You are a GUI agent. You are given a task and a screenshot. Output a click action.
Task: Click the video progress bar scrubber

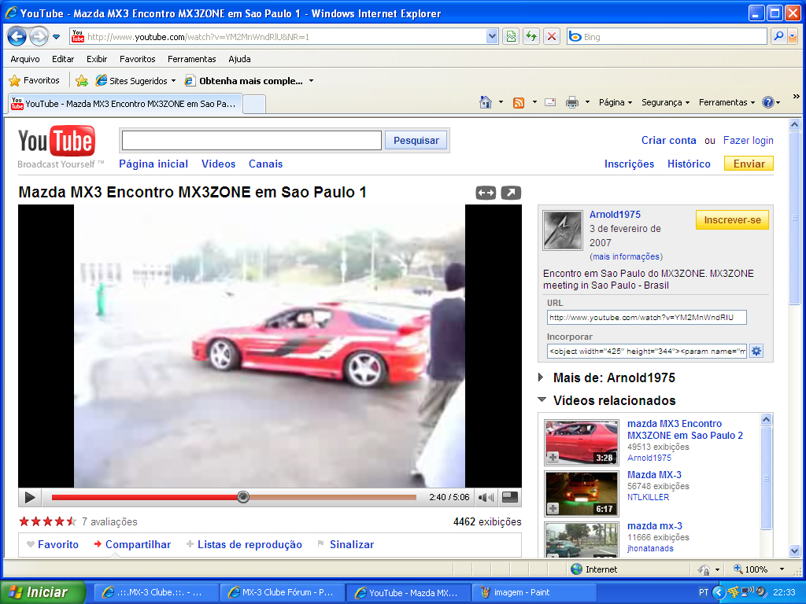[243, 497]
